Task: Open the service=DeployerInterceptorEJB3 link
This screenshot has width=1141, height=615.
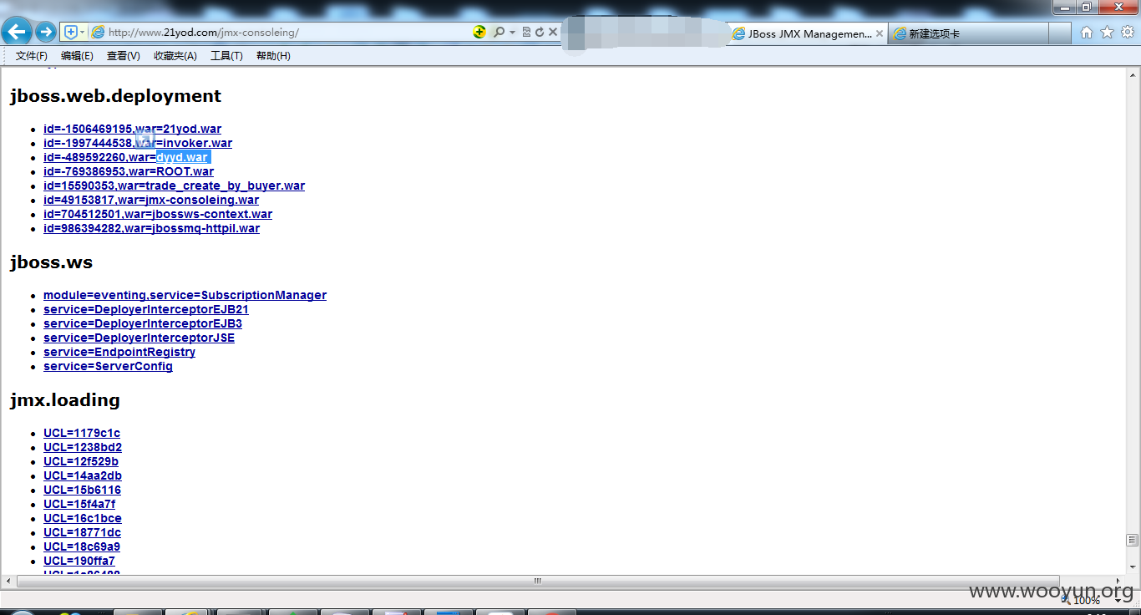Action: tap(143, 323)
